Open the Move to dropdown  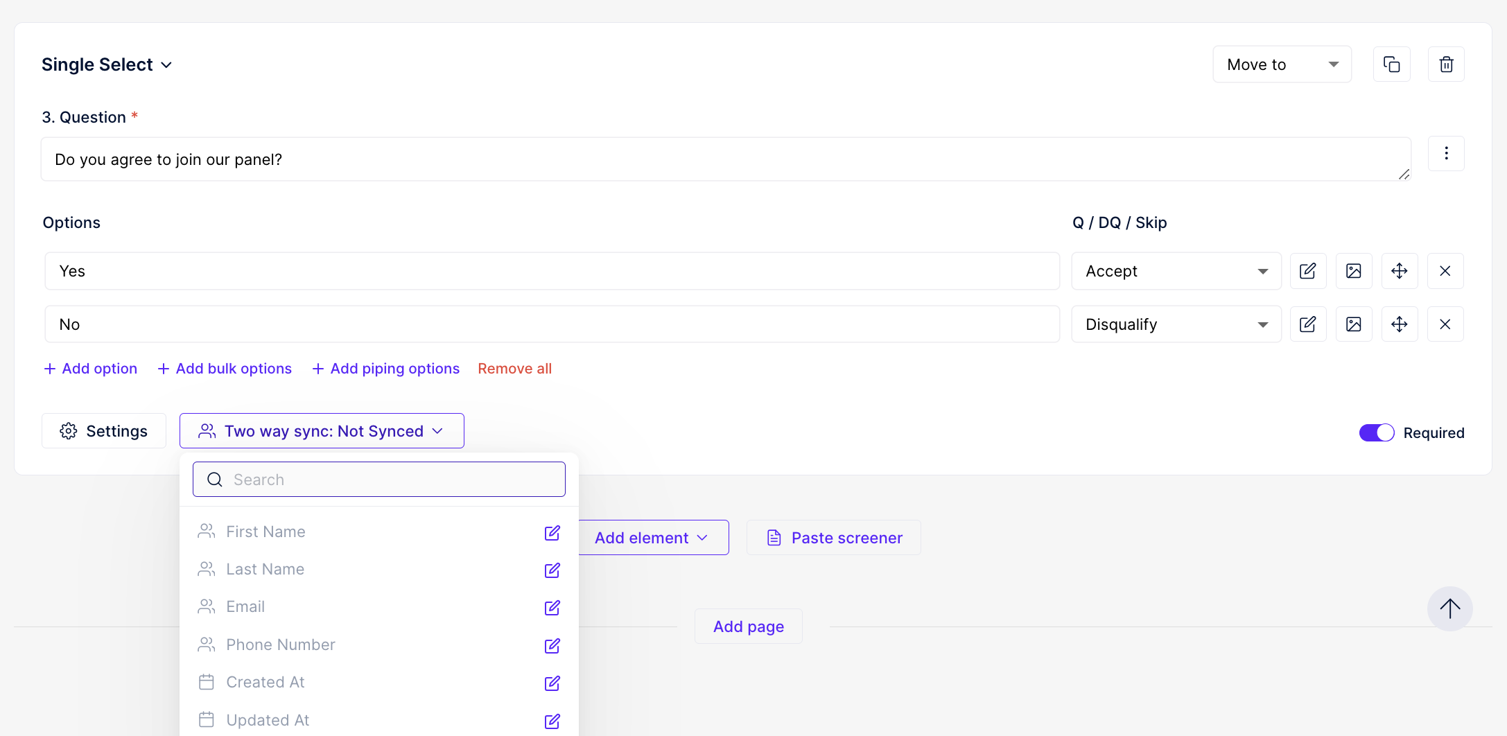click(1282, 64)
